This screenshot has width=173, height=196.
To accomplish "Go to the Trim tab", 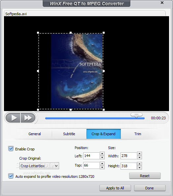I will (138, 134).
